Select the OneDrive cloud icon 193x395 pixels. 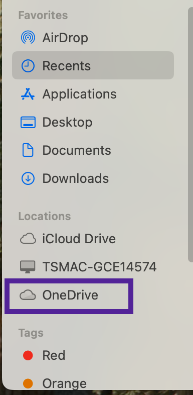pos(28,295)
